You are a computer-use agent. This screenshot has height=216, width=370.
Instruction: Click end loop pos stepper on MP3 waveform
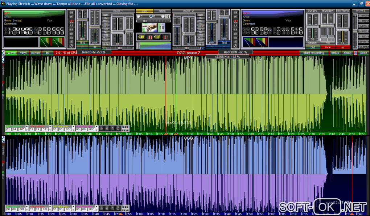pyautogui.click(x=97, y=128)
